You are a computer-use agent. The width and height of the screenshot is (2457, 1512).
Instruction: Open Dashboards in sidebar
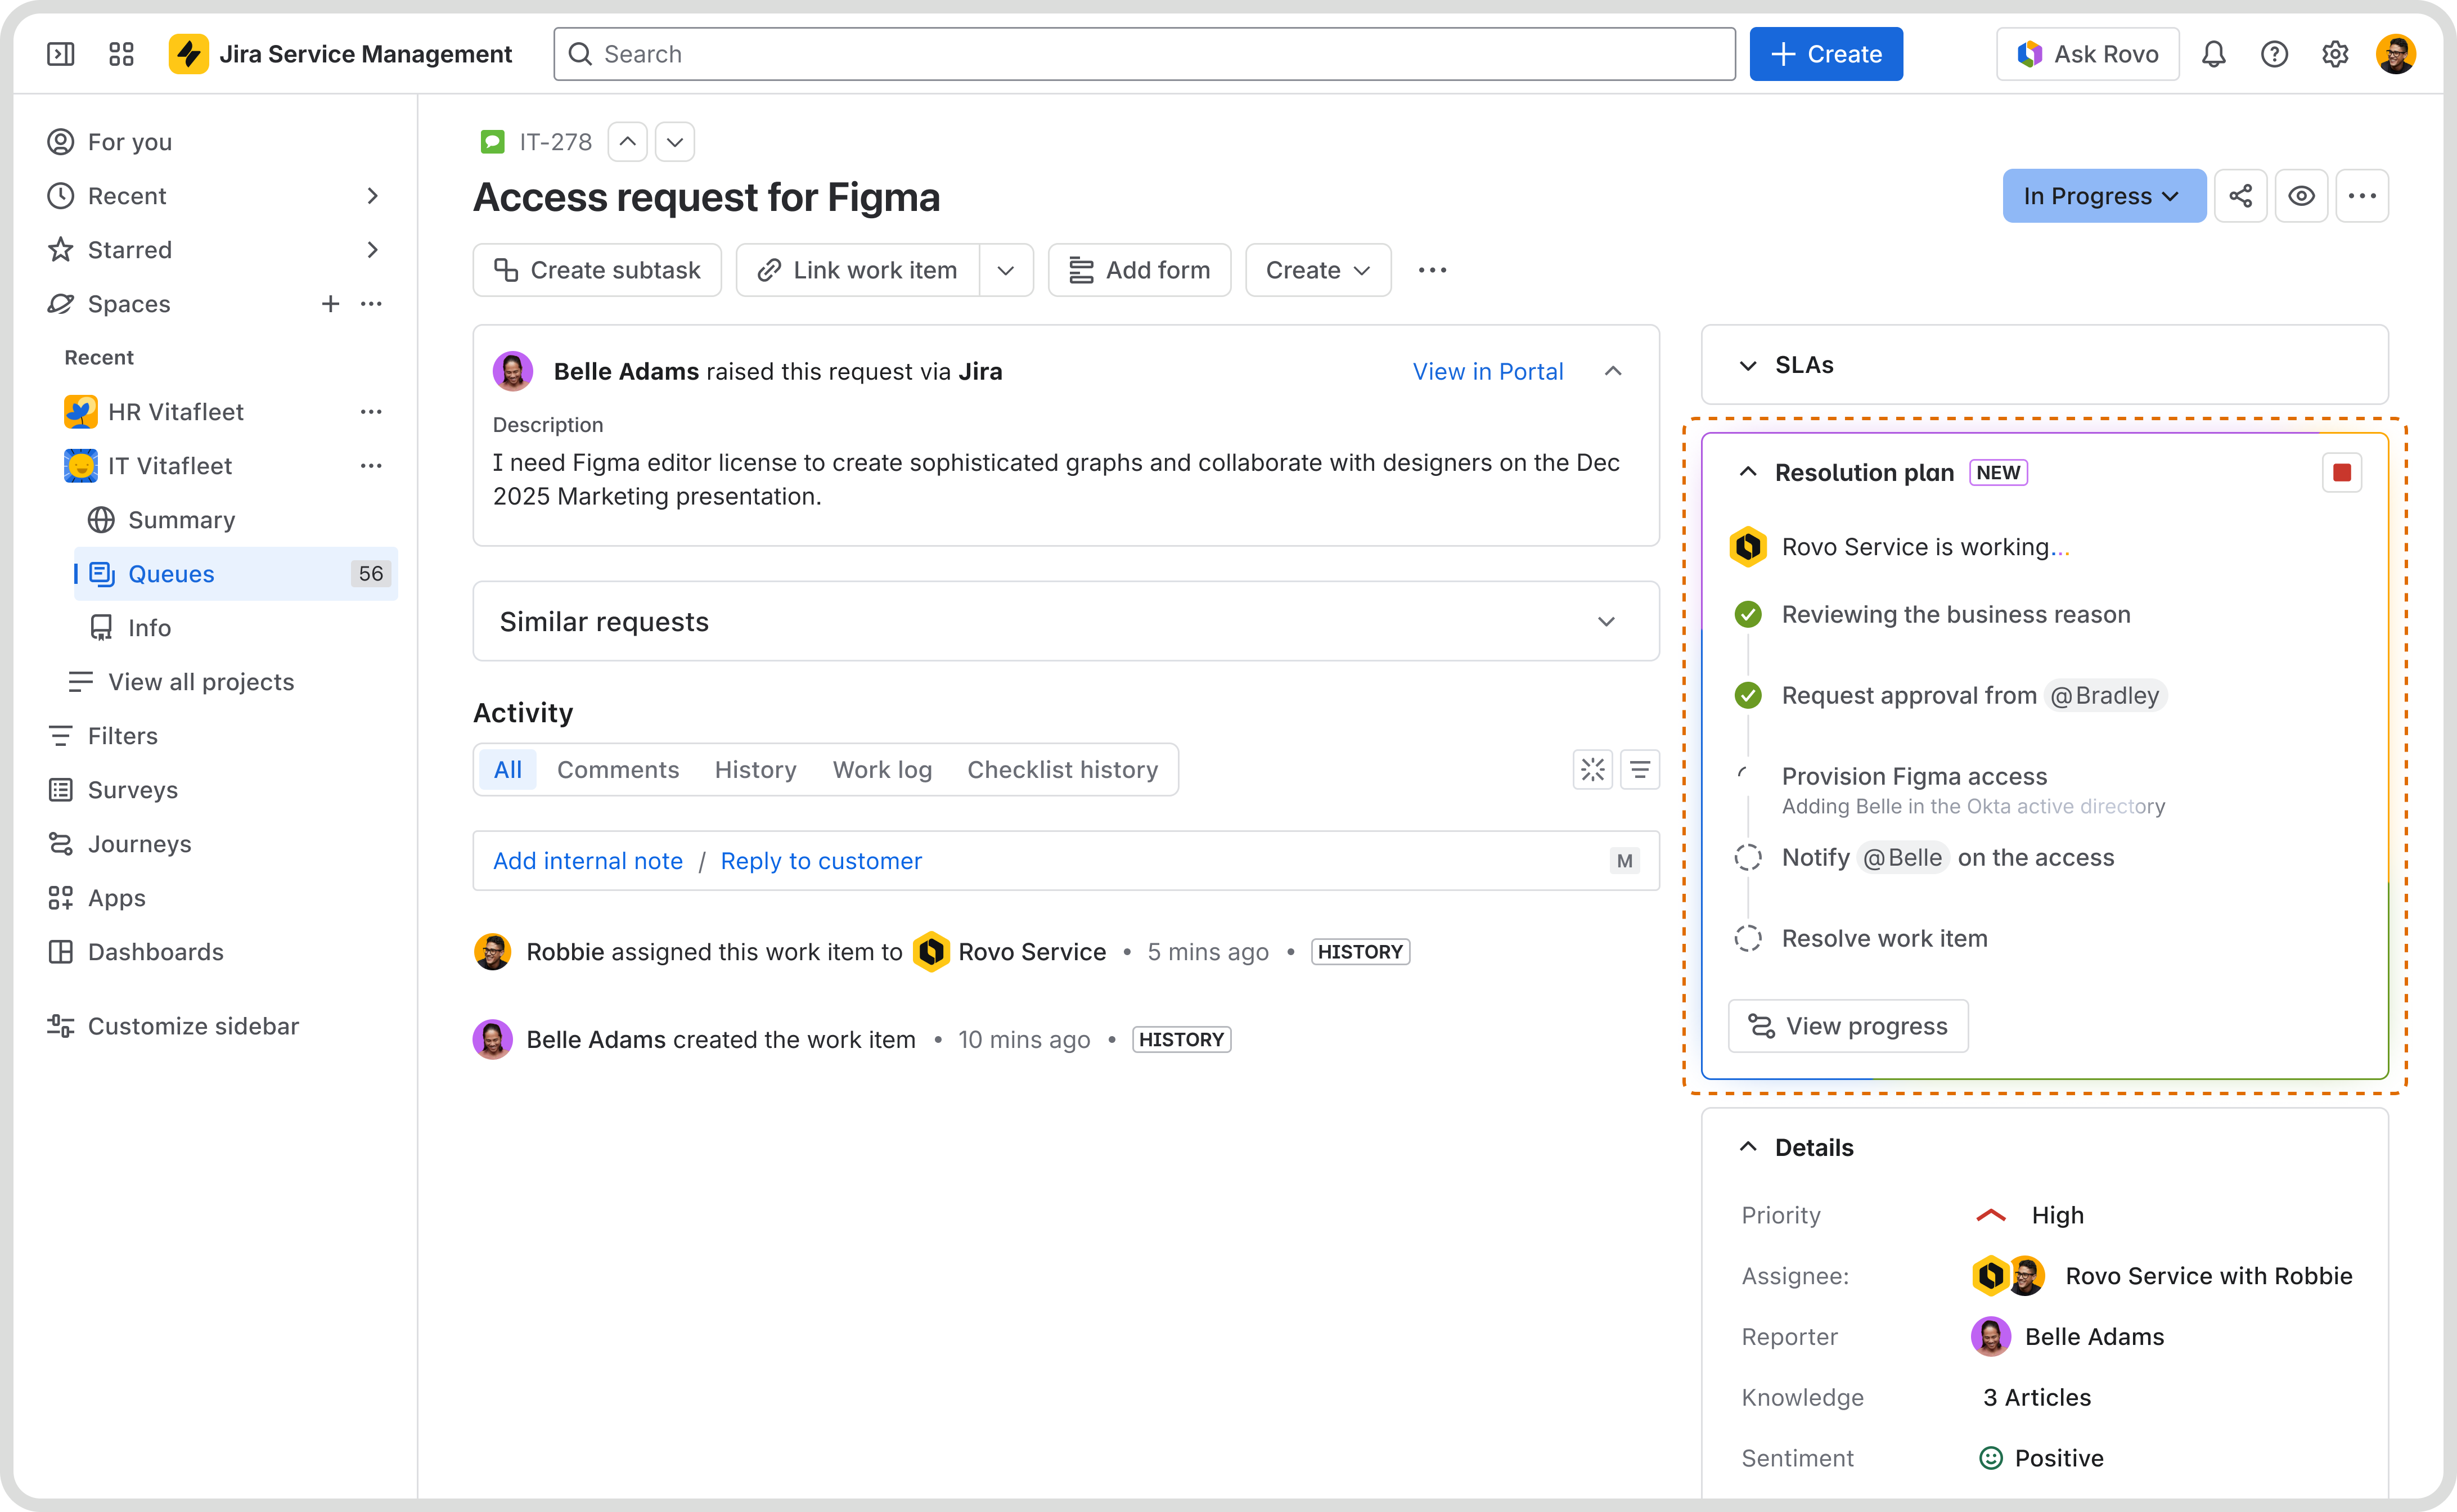[135, 952]
